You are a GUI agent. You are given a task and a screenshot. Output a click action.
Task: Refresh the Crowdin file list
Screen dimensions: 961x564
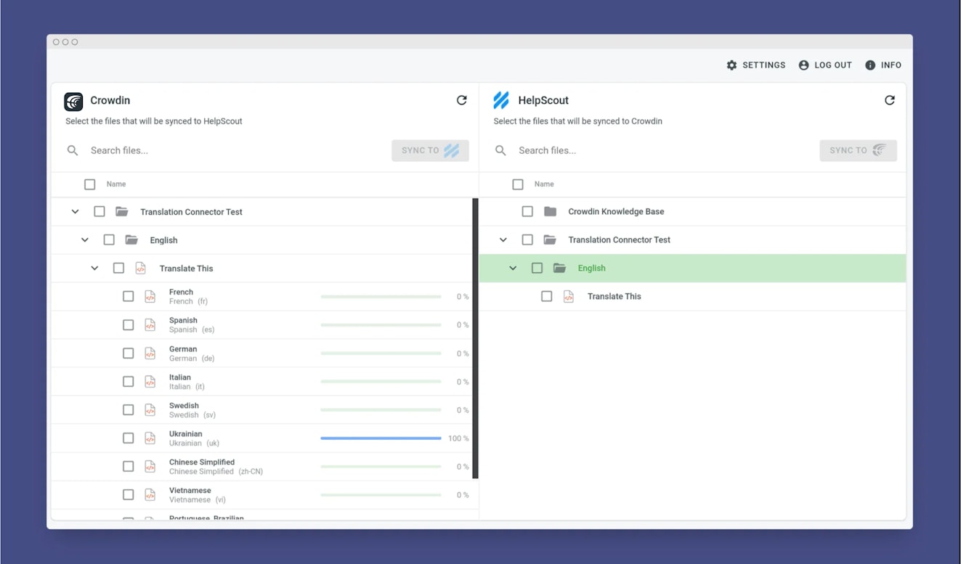(x=461, y=100)
